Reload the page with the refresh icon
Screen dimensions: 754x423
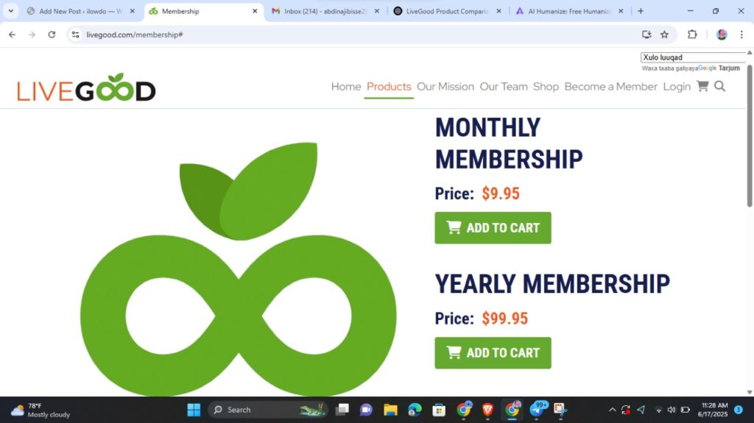tap(52, 35)
